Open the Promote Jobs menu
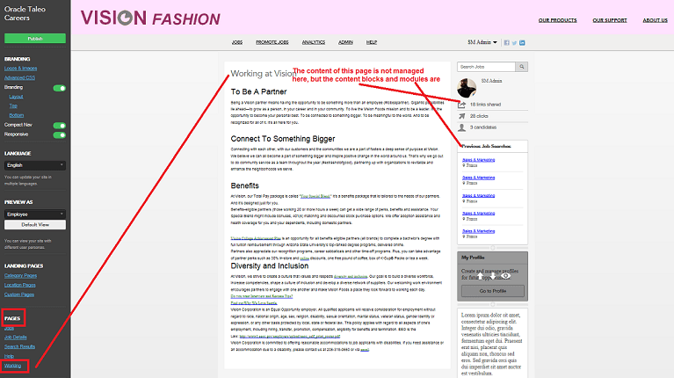Viewport: 674px width, 378px height. point(272,42)
